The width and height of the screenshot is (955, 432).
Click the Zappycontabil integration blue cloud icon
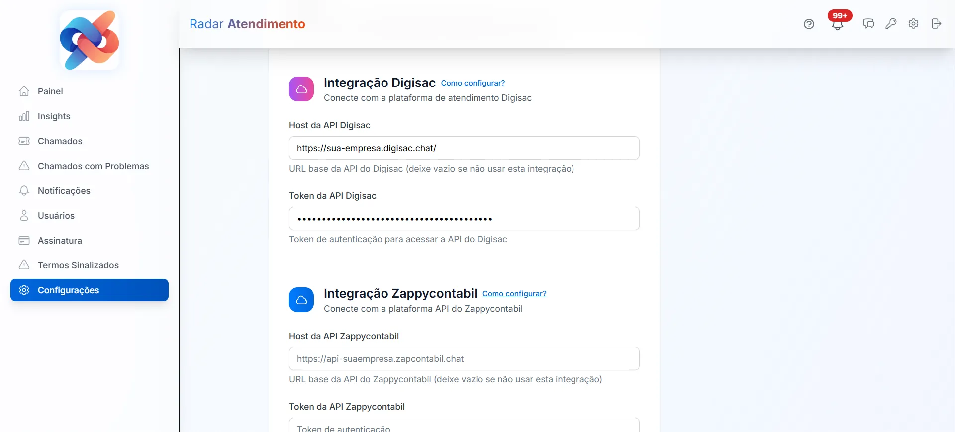[301, 299]
